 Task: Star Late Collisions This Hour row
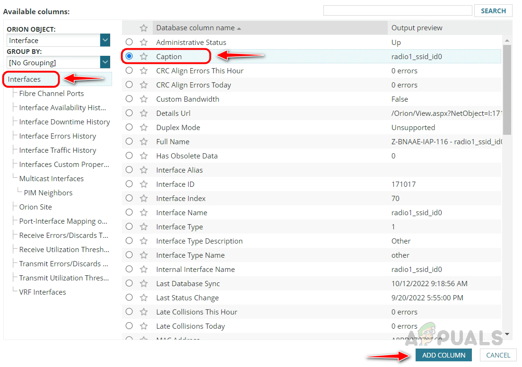(x=143, y=312)
